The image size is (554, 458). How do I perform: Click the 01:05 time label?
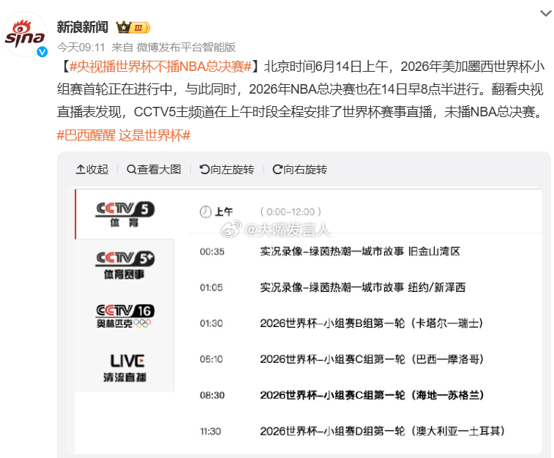pyautogui.click(x=212, y=288)
